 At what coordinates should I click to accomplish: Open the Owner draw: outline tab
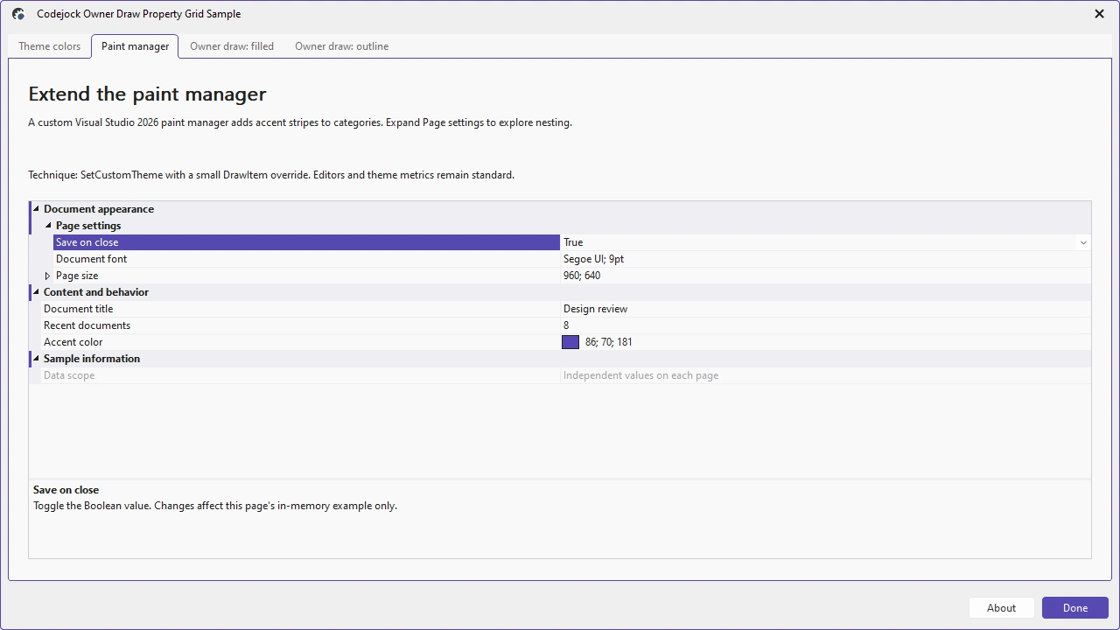point(341,46)
